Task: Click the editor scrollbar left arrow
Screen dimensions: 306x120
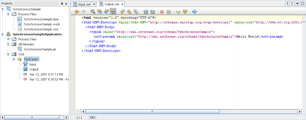Action: point(83,111)
